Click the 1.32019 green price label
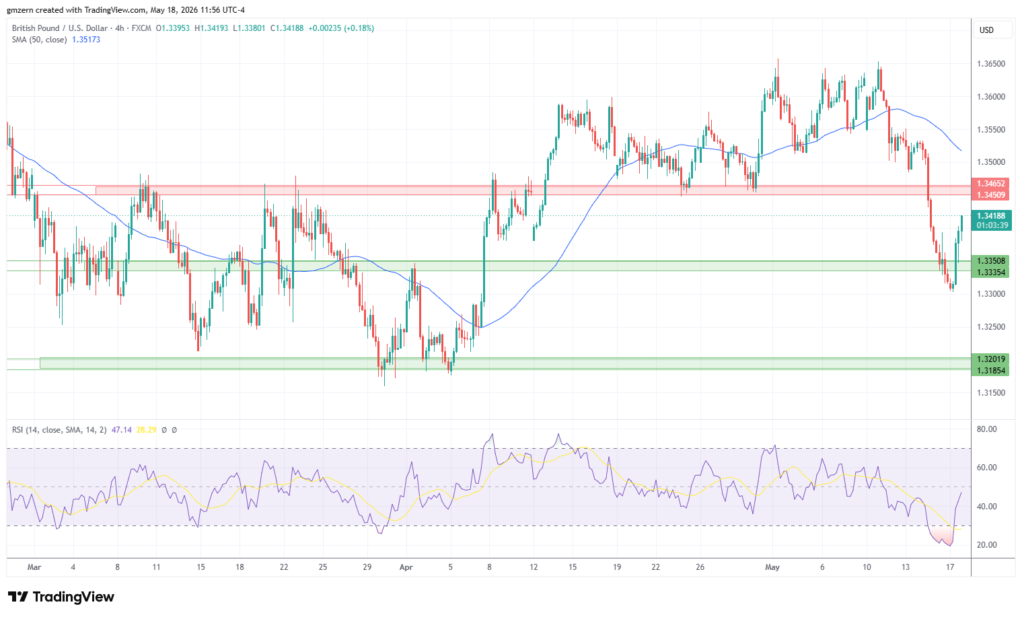The width and height of the screenshot is (1022, 617). pyautogui.click(x=991, y=359)
